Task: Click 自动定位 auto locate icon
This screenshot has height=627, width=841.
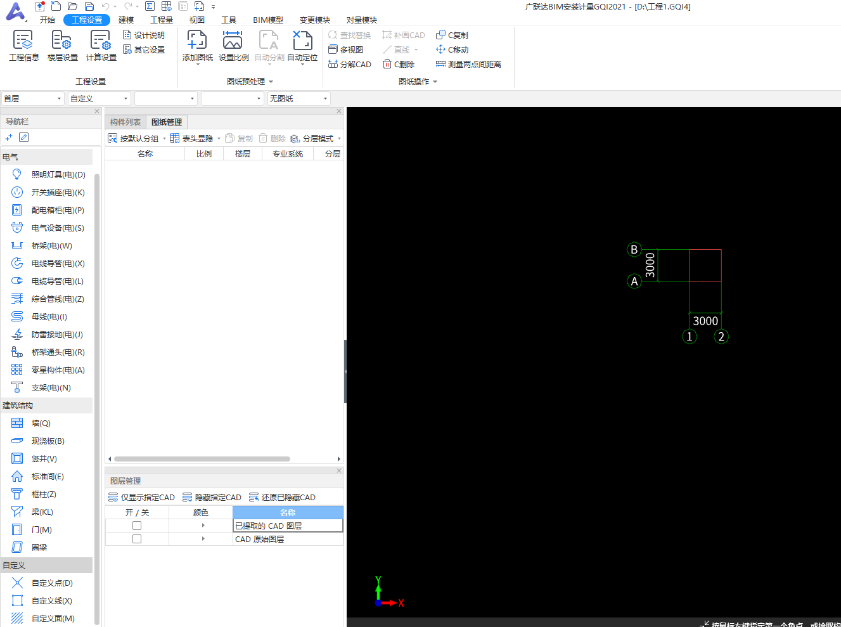Action: (302, 41)
